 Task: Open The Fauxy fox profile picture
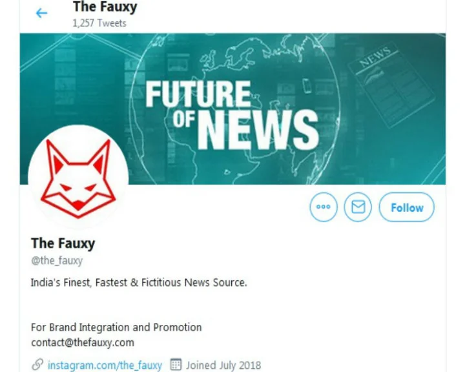click(x=78, y=178)
